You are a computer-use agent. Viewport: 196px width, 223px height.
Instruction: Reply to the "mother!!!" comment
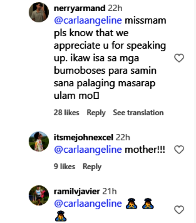[92, 166]
